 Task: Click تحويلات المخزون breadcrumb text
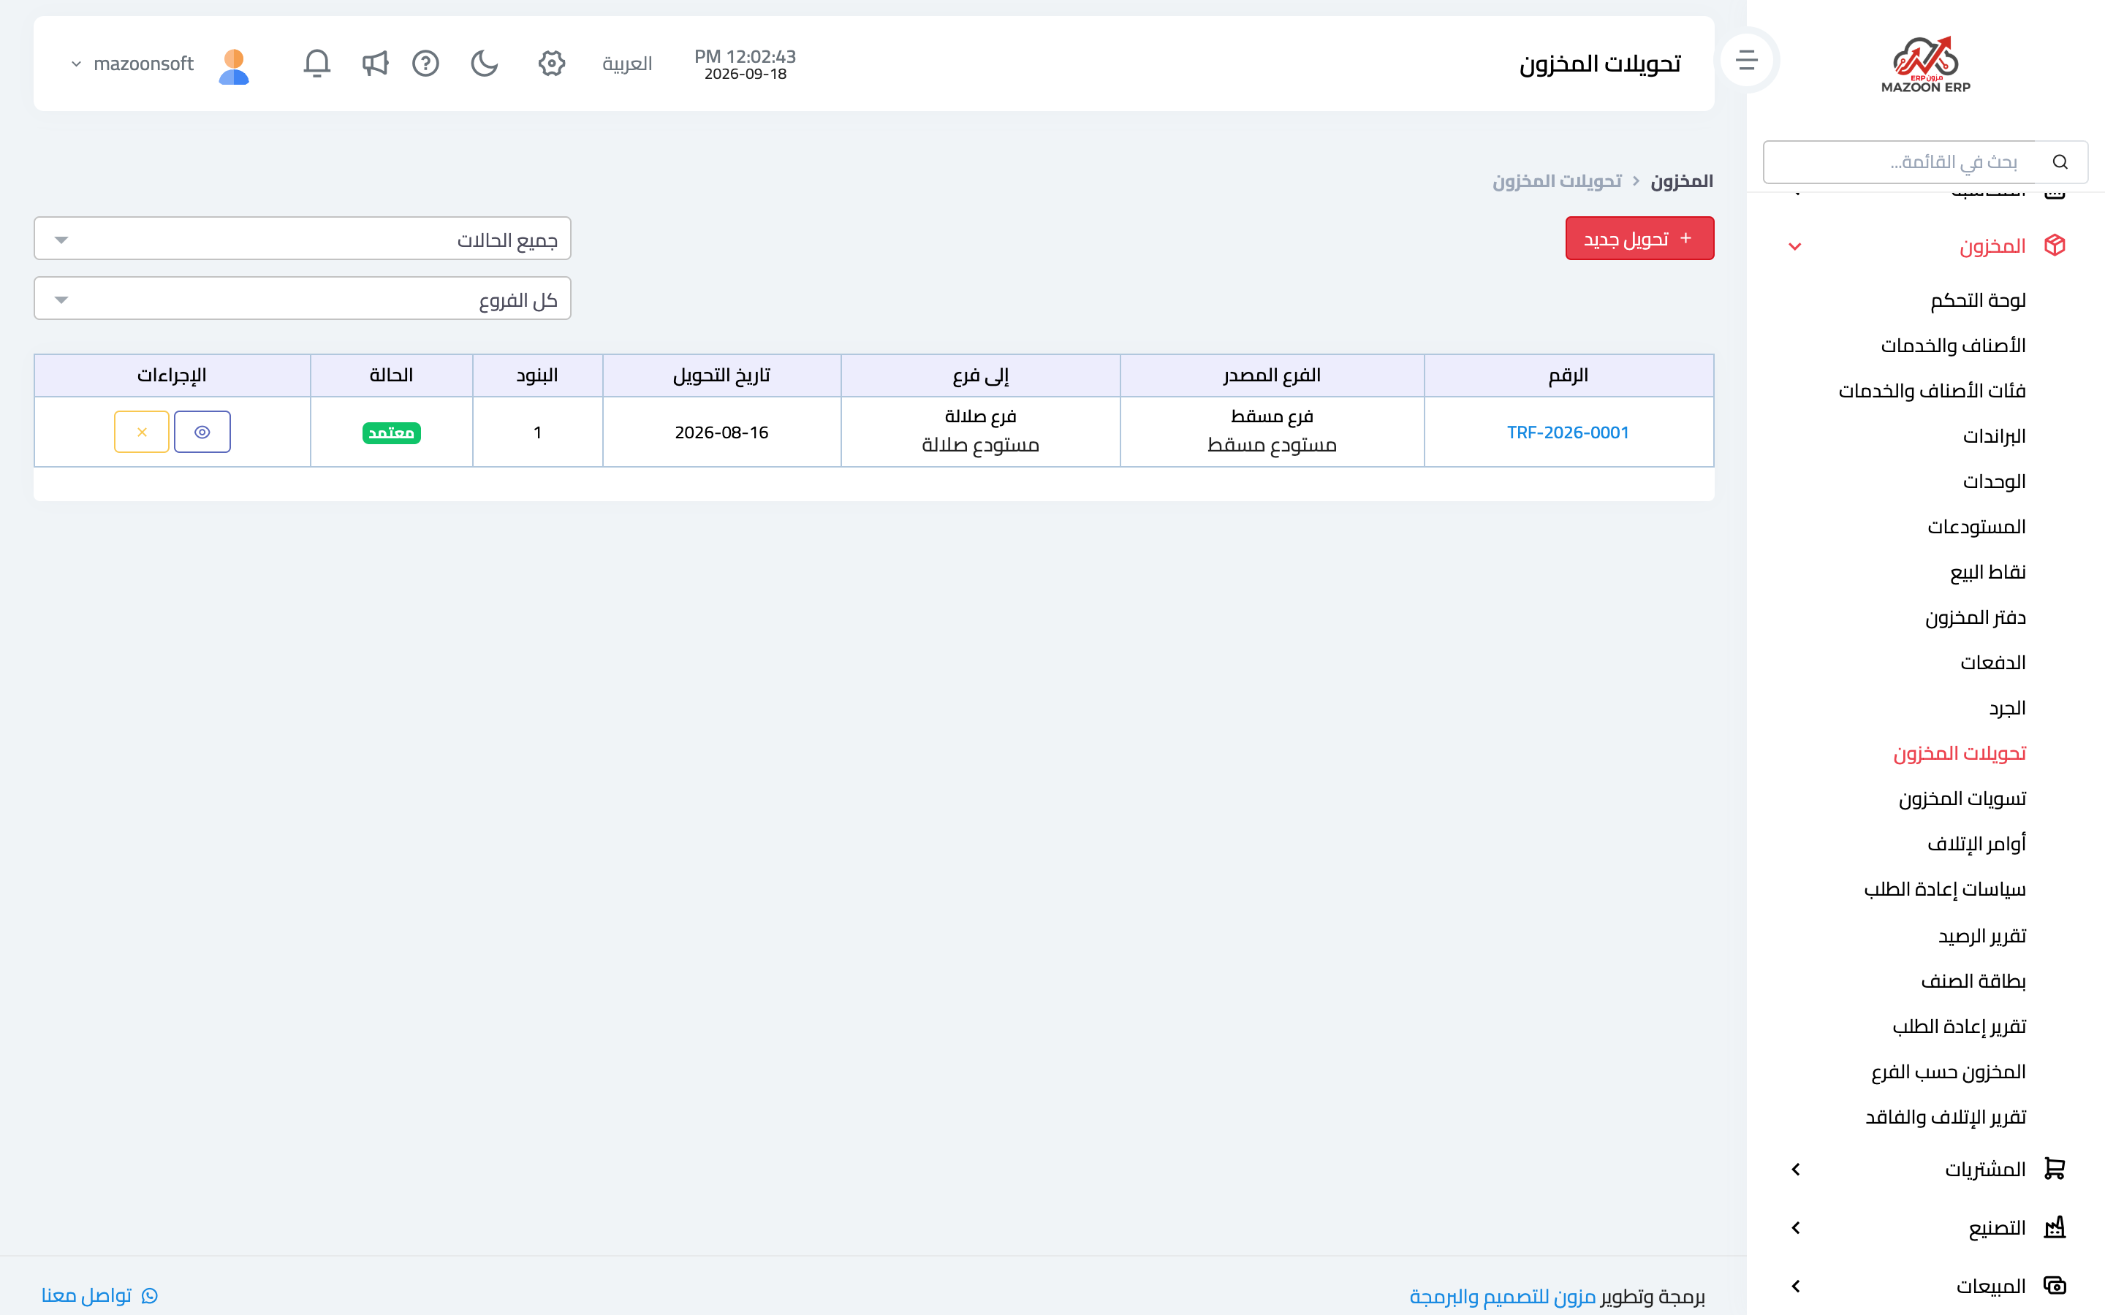tap(1557, 181)
